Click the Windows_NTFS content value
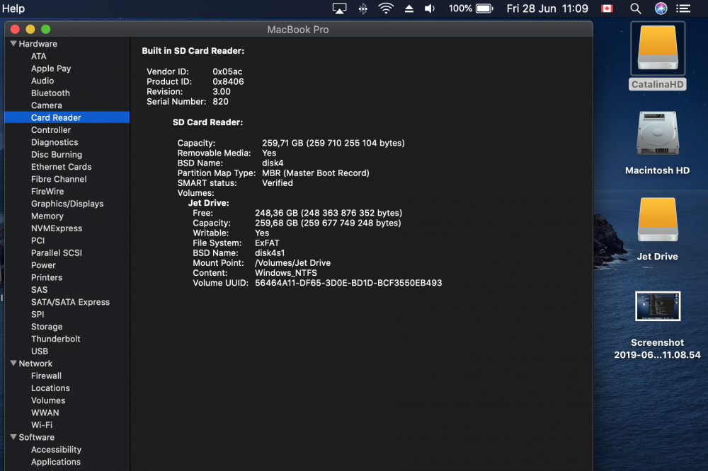This screenshot has height=471, width=708. click(286, 273)
